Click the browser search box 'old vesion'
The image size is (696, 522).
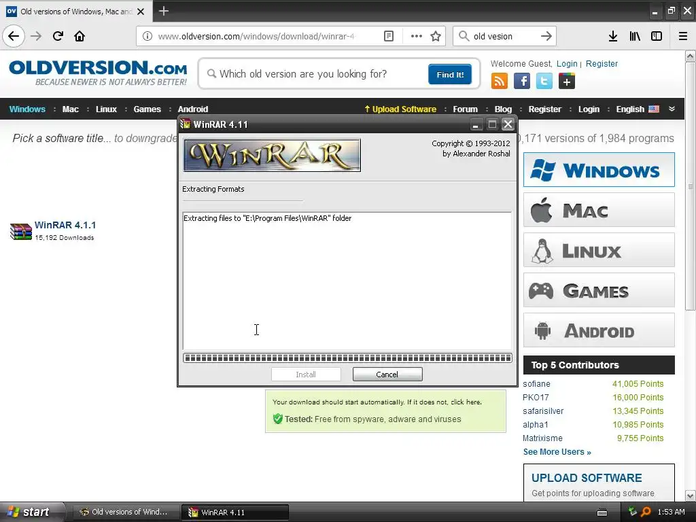505,36
